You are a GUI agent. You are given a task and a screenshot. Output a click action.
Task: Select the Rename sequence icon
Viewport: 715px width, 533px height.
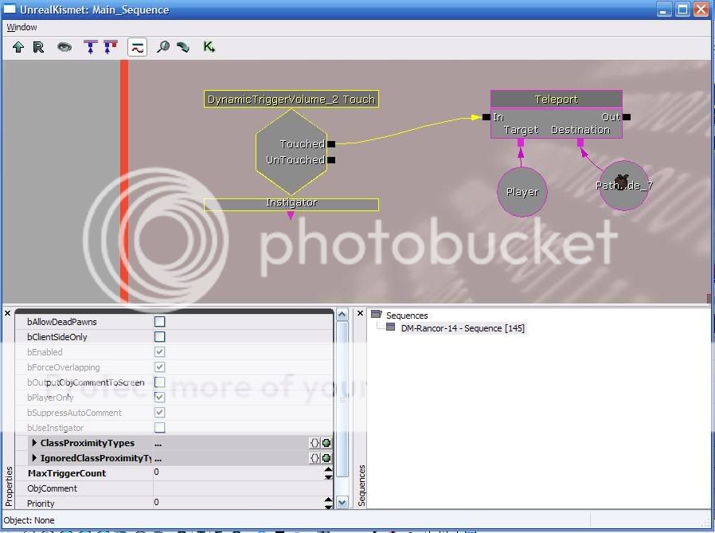(38, 47)
